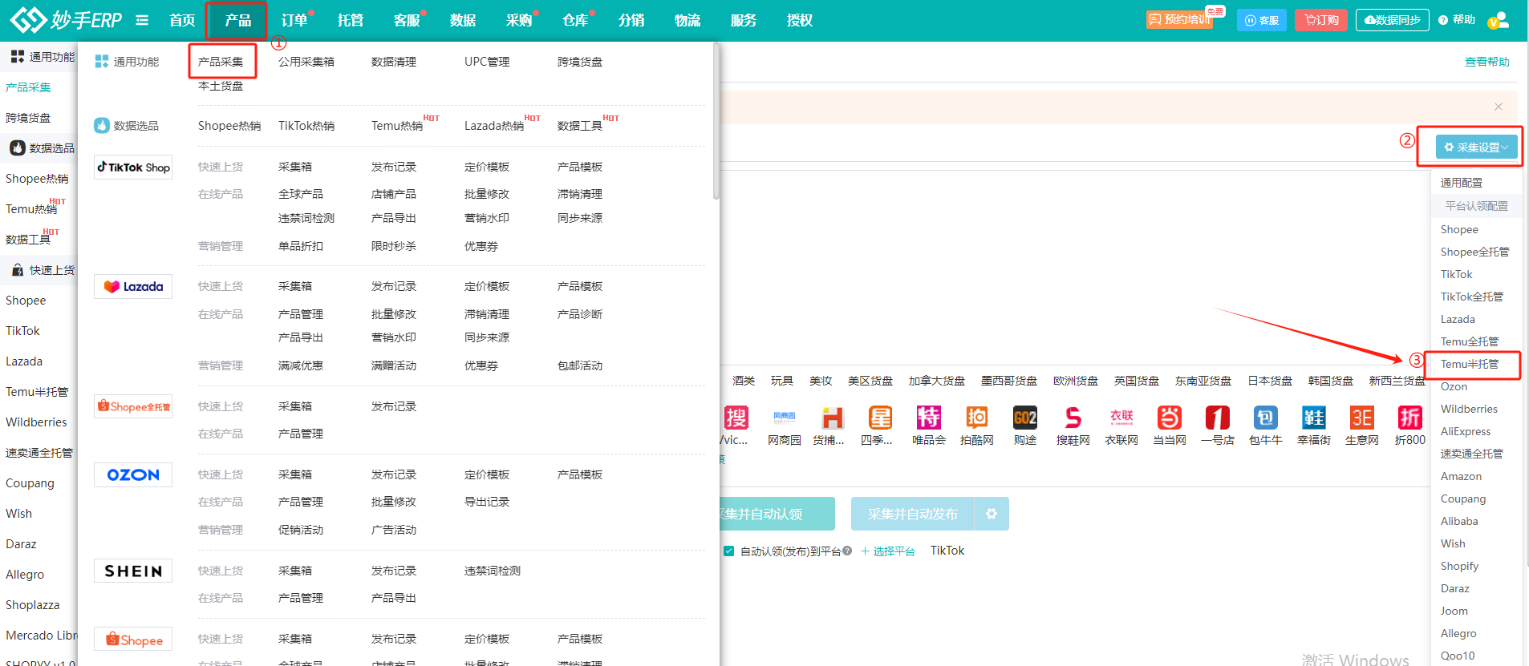This screenshot has height=666, width=1529.
Task: Select 唯品会 source site icon
Action: pos(928,418)
